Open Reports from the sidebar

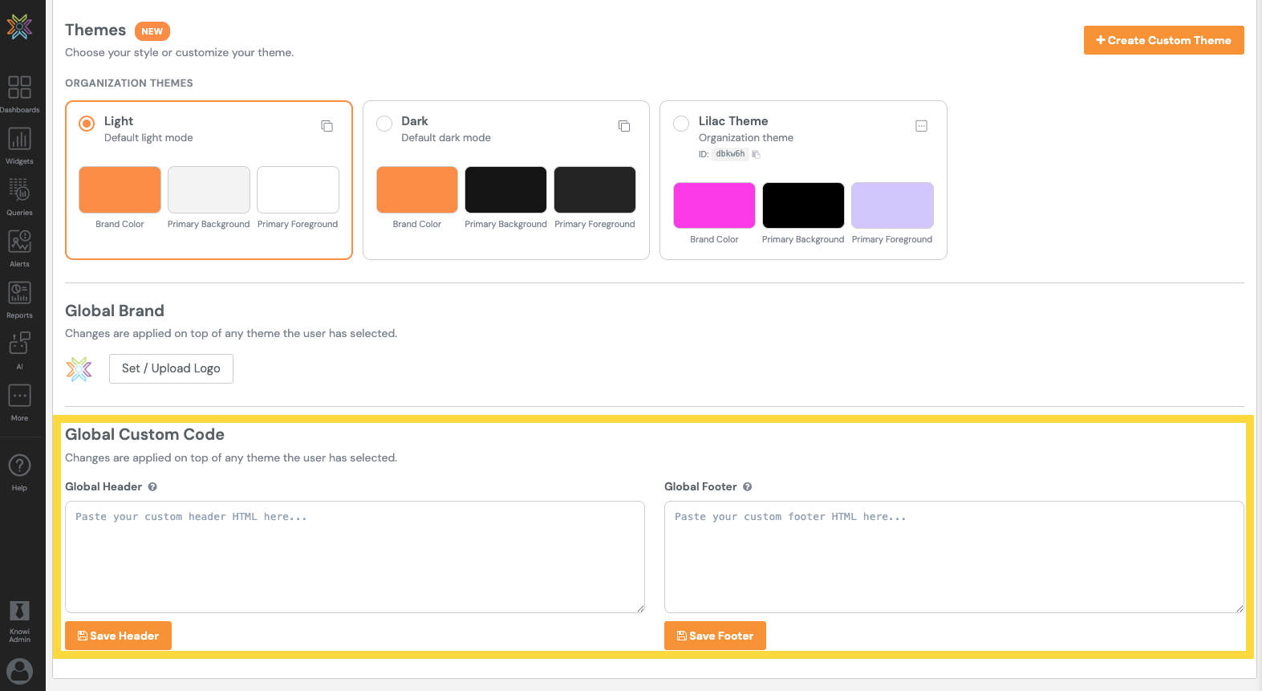(x=19, y=293)
